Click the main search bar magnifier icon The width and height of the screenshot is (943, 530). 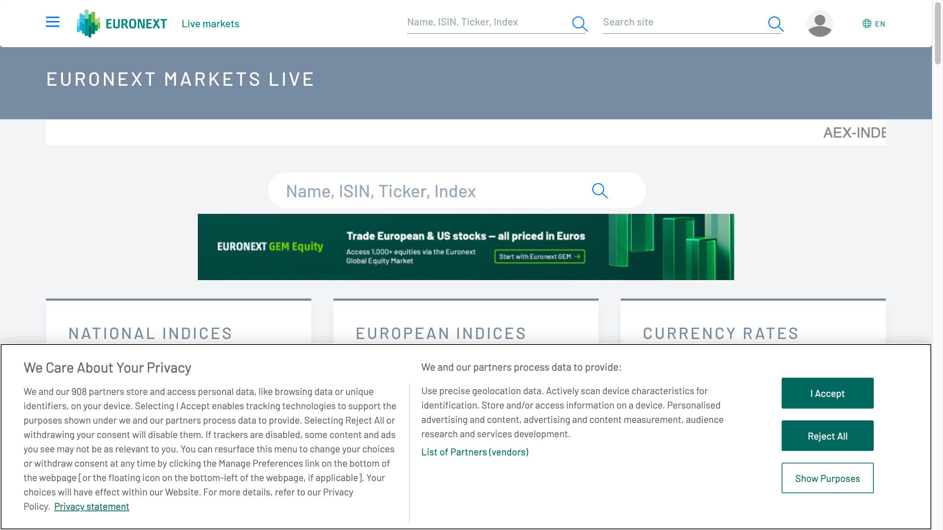(x=600, y=191)
